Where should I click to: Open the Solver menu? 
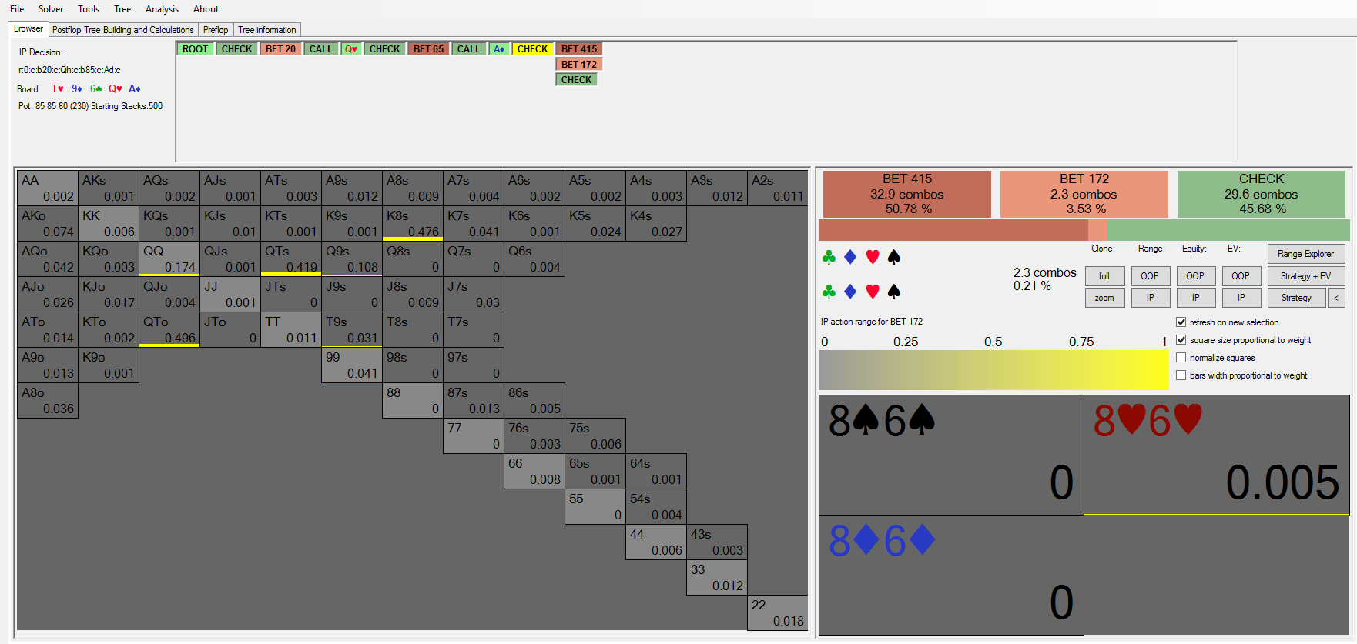tap(51, 9)
